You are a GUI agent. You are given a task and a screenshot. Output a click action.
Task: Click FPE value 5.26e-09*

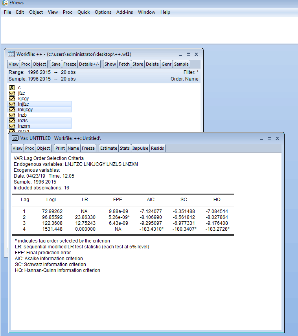tap(119, 217)
